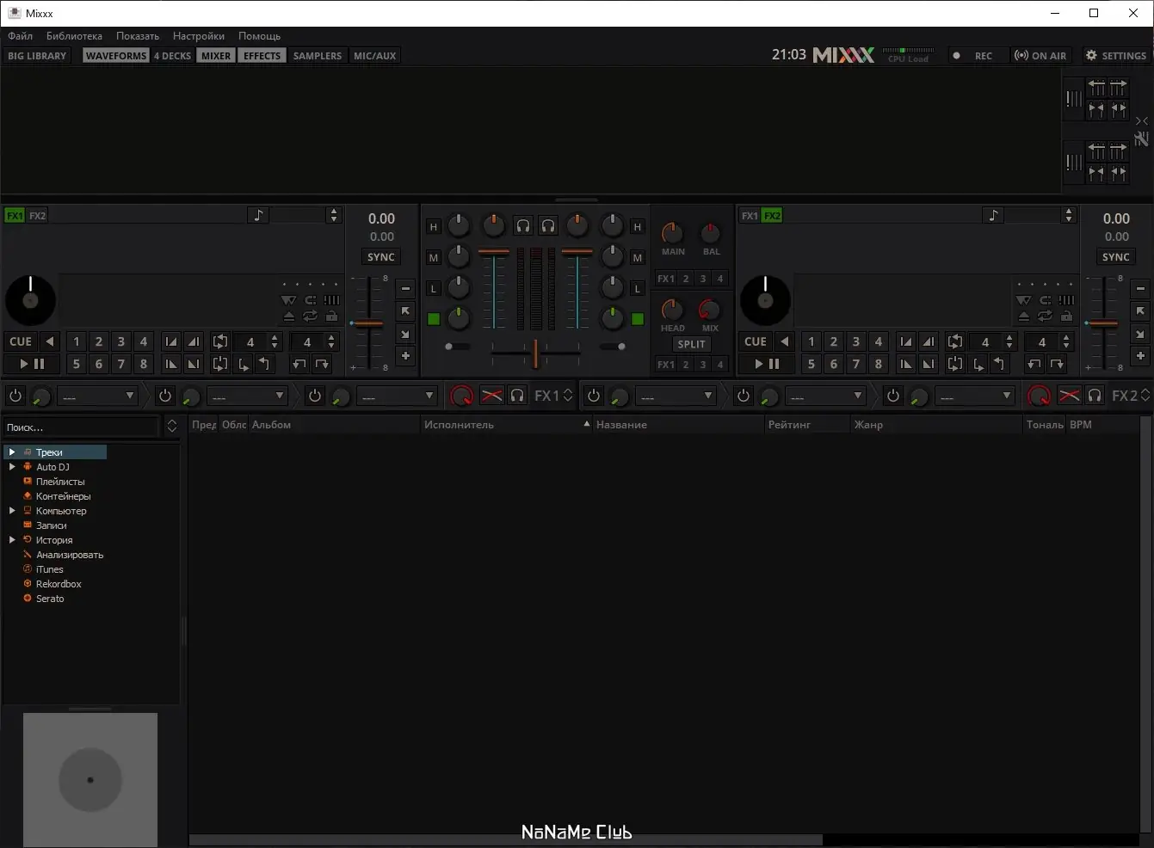Toggle left channel green quick effect button
The height and width of the screenshot is (848, 1154).
click(x=434, y=319)
